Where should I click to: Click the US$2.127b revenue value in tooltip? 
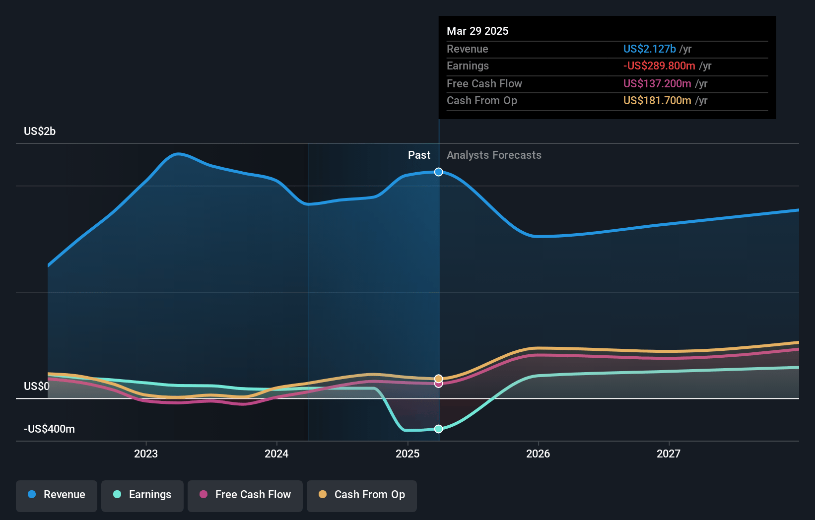click(x=649, y=49)
